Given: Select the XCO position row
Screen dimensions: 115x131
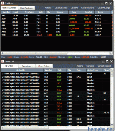Looking at the screenshot, I should (57, 19).
